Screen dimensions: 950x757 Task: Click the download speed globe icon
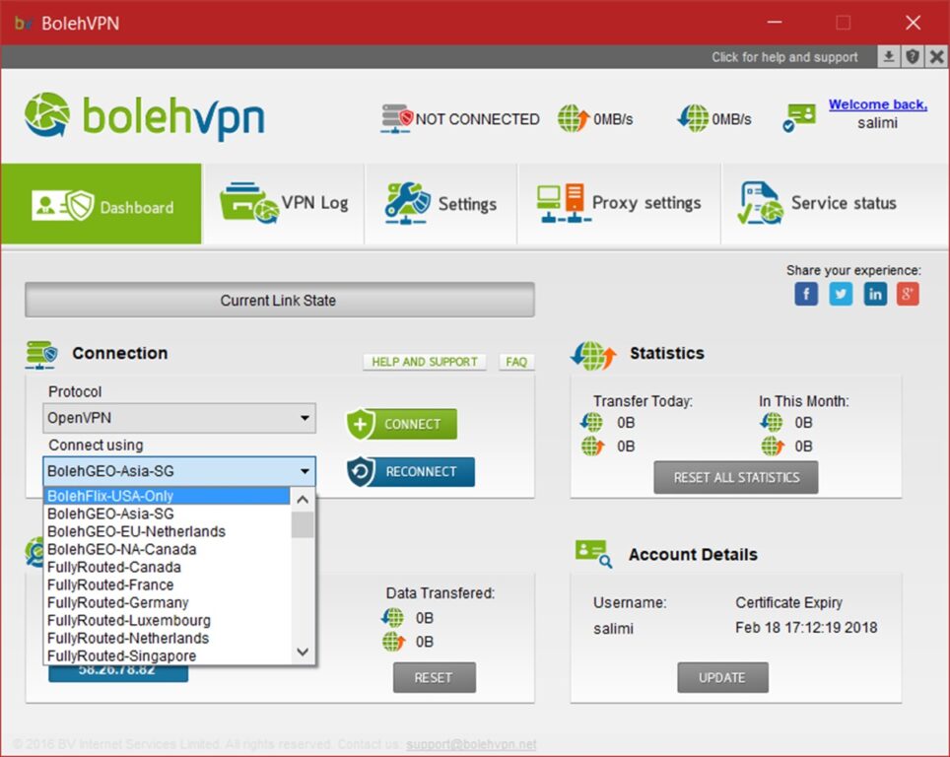point(693,117)
